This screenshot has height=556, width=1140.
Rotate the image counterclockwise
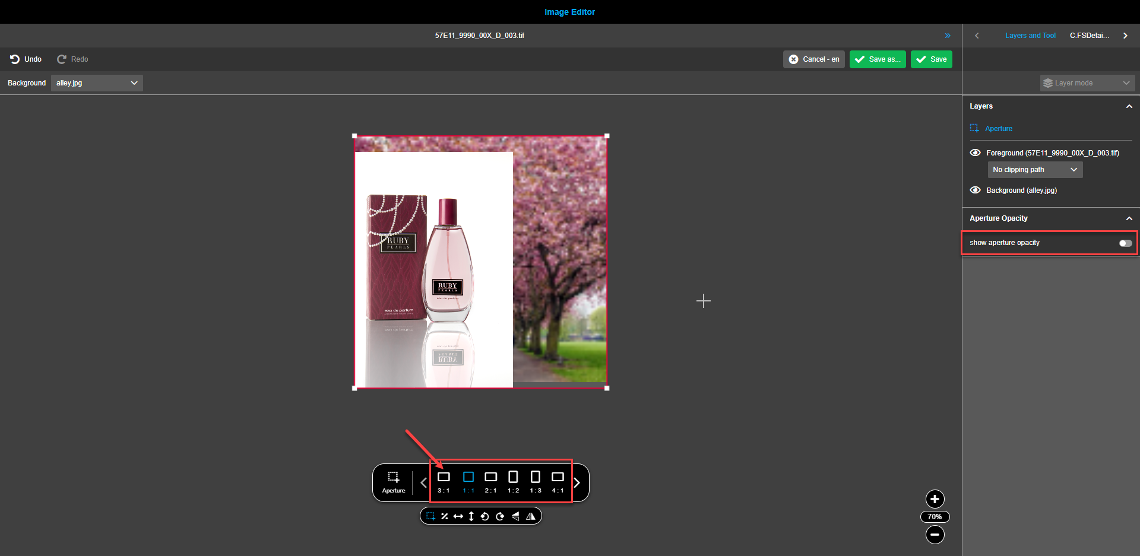(485, 516)
